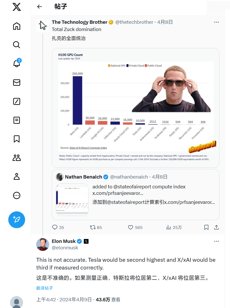Open more options on Elon Musk's reply
Image resolution: width=230 pixels, height=308 pixels.
click(x=217, y=241)
